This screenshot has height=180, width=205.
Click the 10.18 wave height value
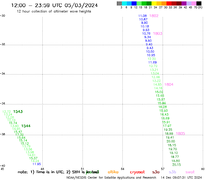pos(145,26)
